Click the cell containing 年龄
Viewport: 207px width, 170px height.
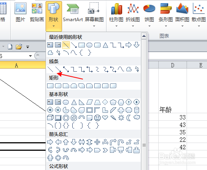172,90
